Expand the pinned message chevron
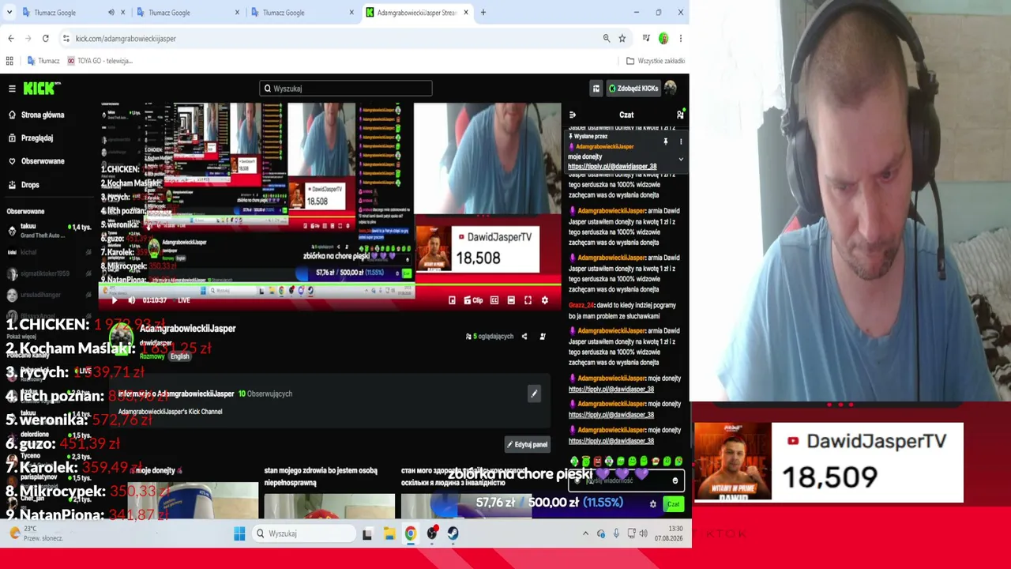The width and height of the screenshot is (1011, 569). click(x=681, y=159)
